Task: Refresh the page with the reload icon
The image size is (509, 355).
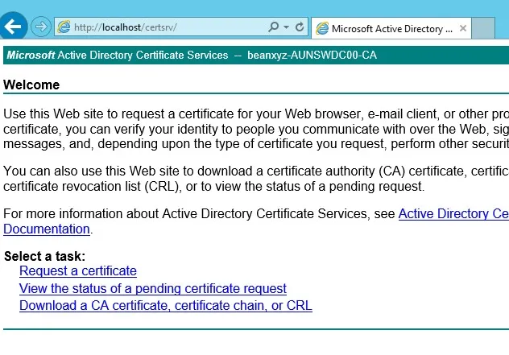Action: tap(300, 27)
